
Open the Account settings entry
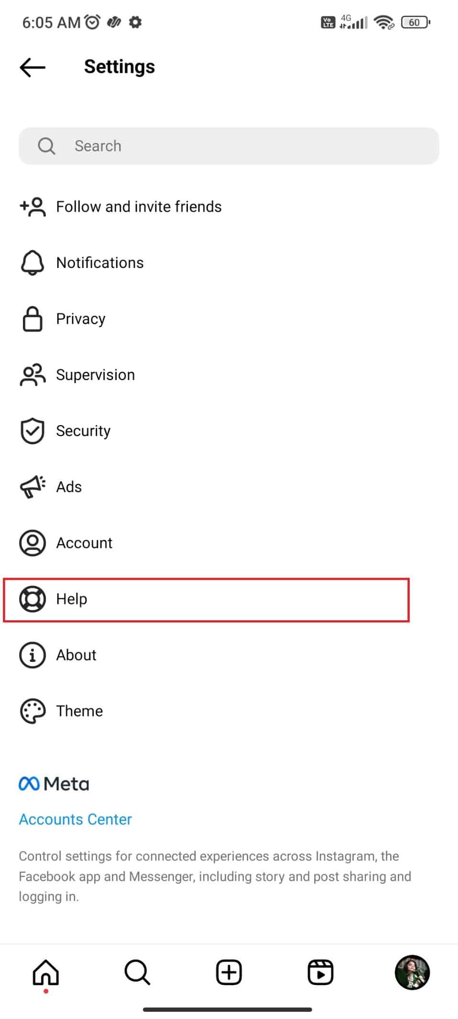point(229,543)
